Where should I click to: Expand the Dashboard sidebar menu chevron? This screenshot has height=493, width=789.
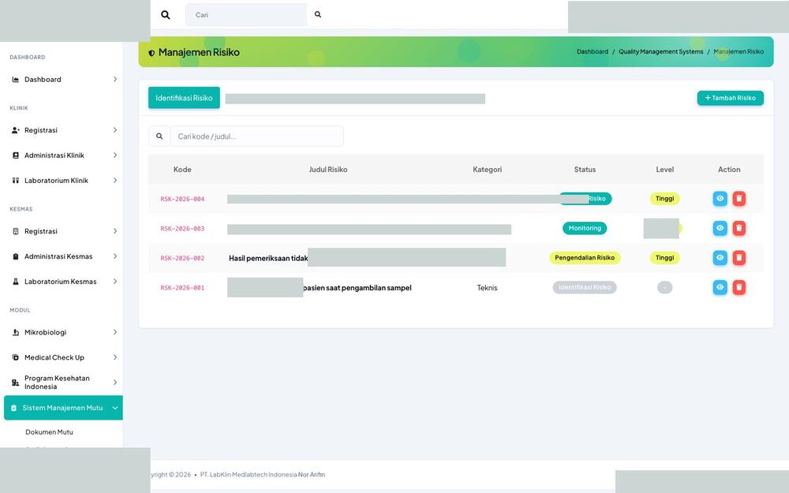114,80
